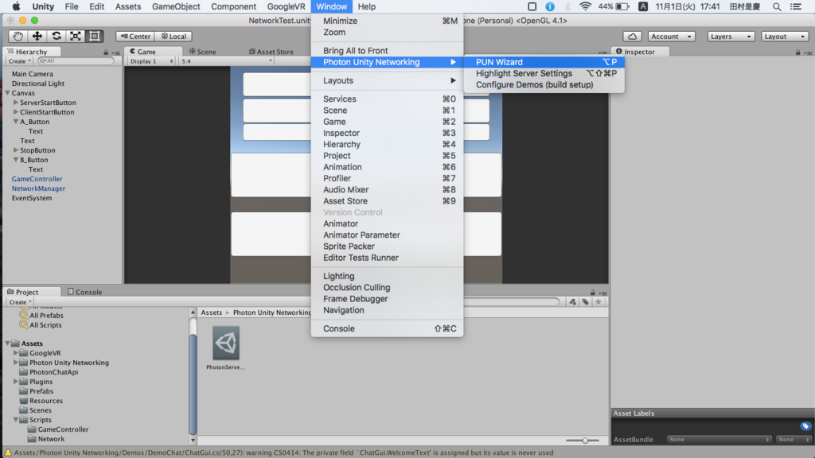The image size is (815, 458).
Task: Click the Hierarchy search field
Action: [76, 60]
